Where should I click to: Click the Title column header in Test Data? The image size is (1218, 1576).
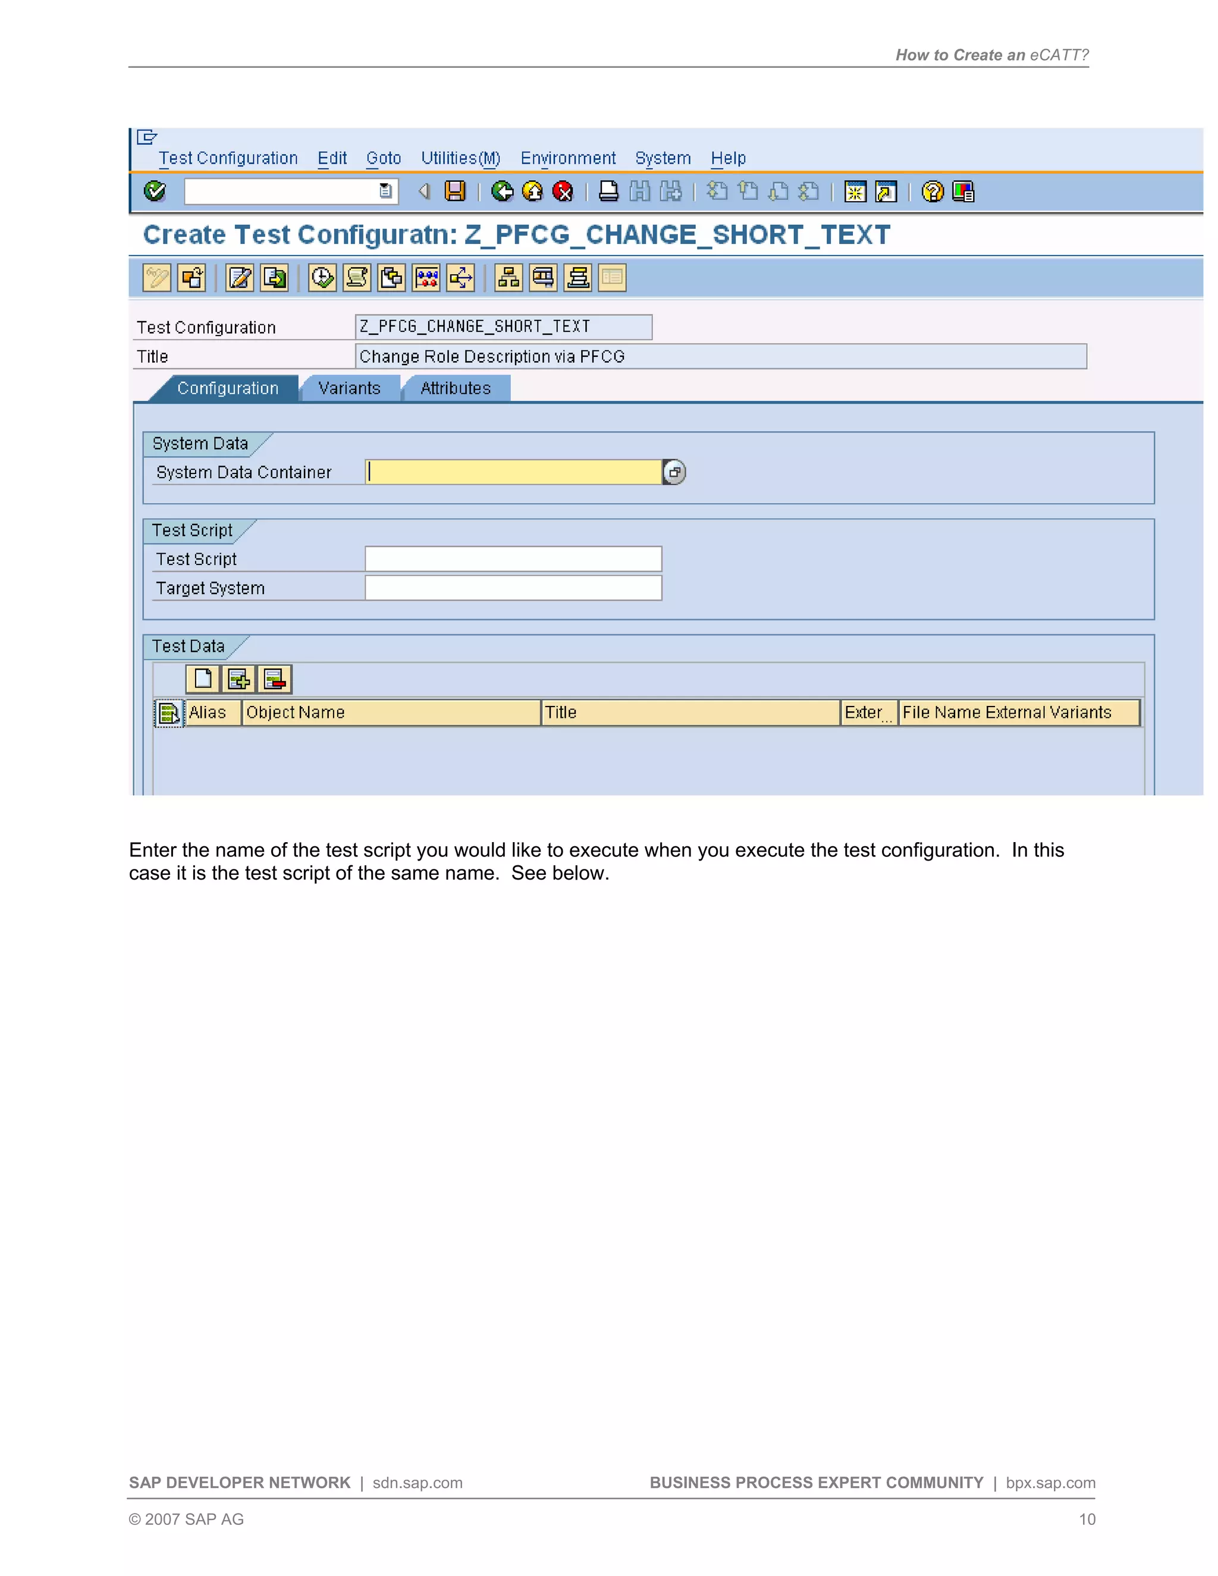click(x=691, y=712)
